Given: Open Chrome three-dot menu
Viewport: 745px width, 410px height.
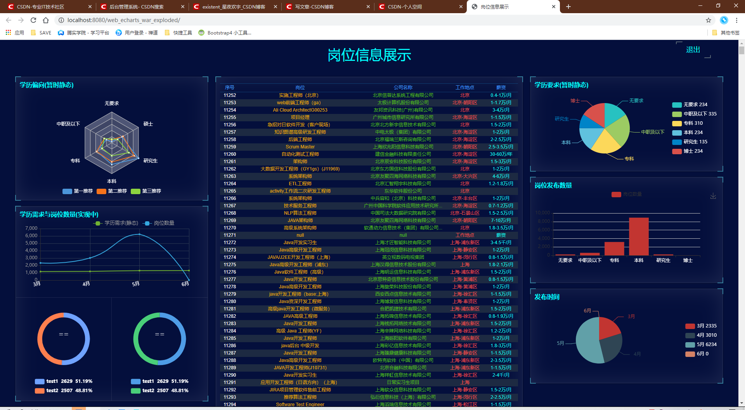Looking at the screenshot, I should (x=736, y=20).
